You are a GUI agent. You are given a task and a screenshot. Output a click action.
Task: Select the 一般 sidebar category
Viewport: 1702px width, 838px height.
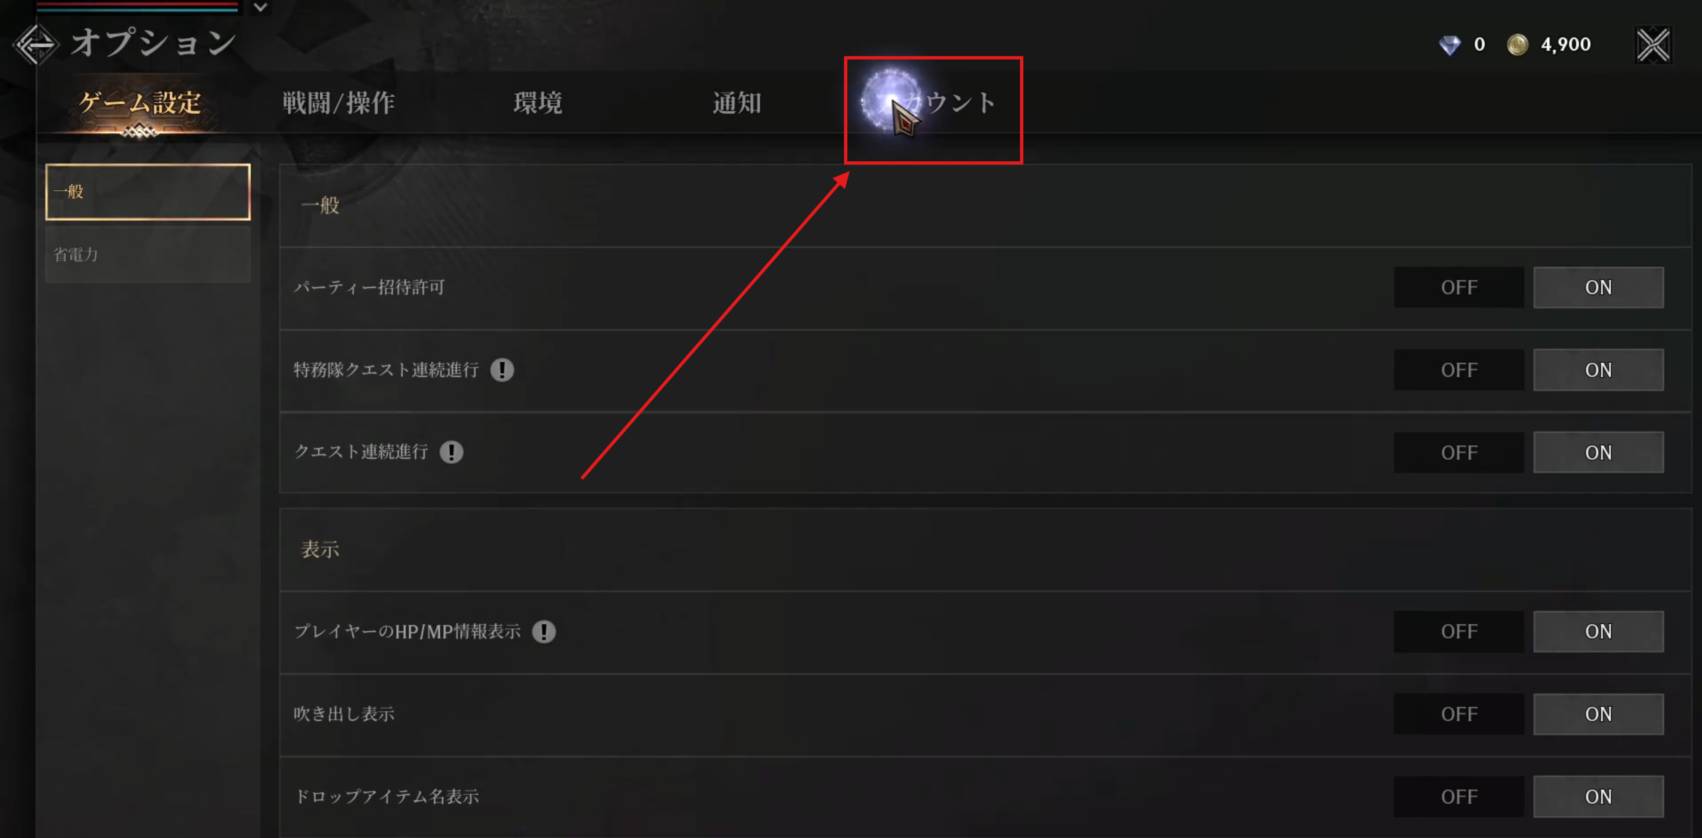[148, 192]
